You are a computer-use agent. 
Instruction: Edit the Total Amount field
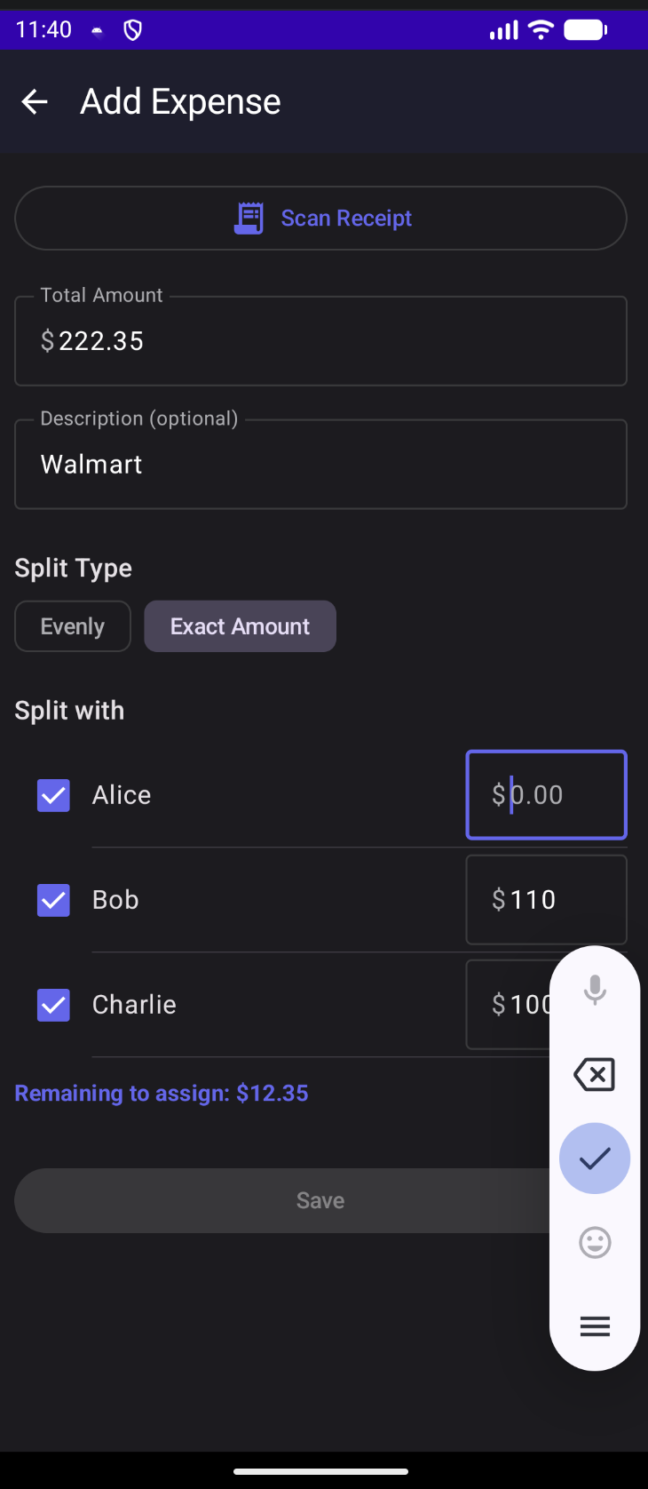click(x=320, y=341)
